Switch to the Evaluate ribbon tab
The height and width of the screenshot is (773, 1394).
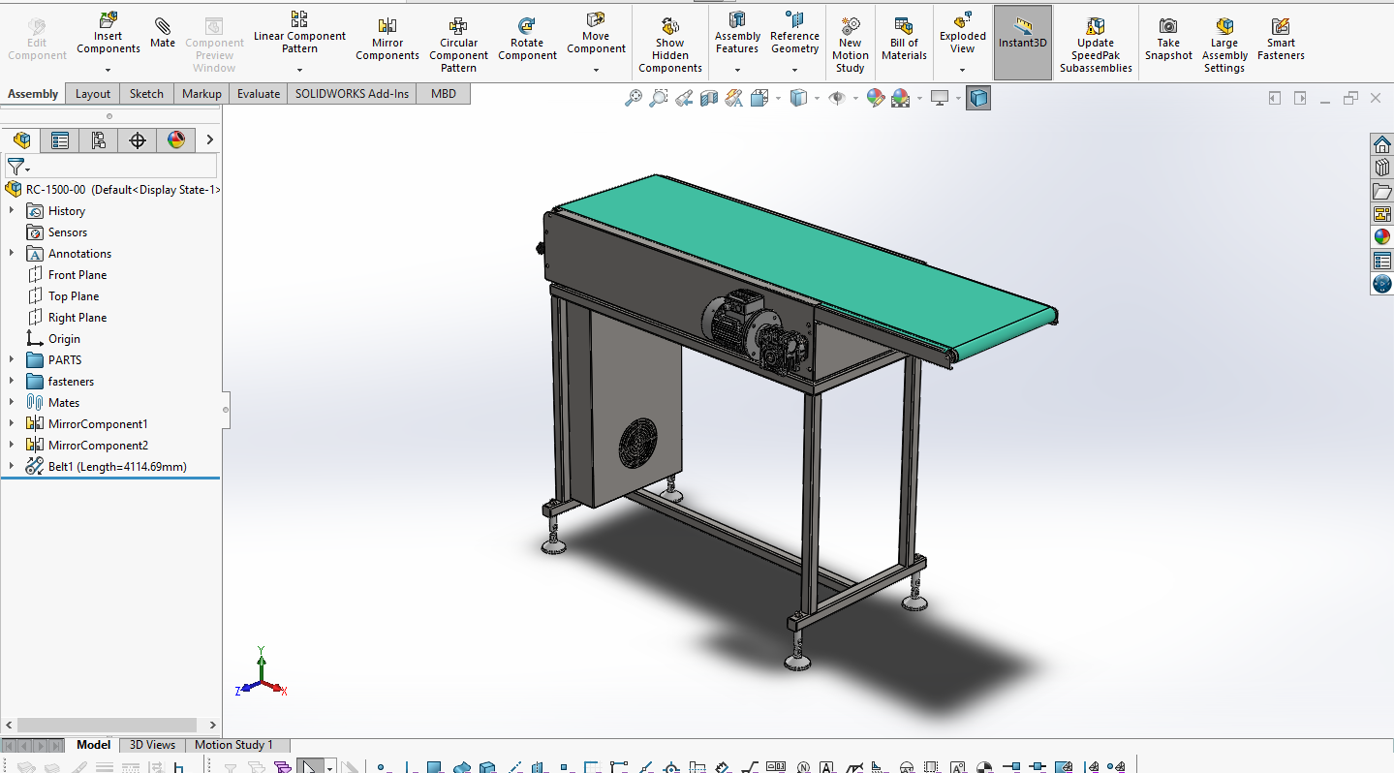(259, 94)
